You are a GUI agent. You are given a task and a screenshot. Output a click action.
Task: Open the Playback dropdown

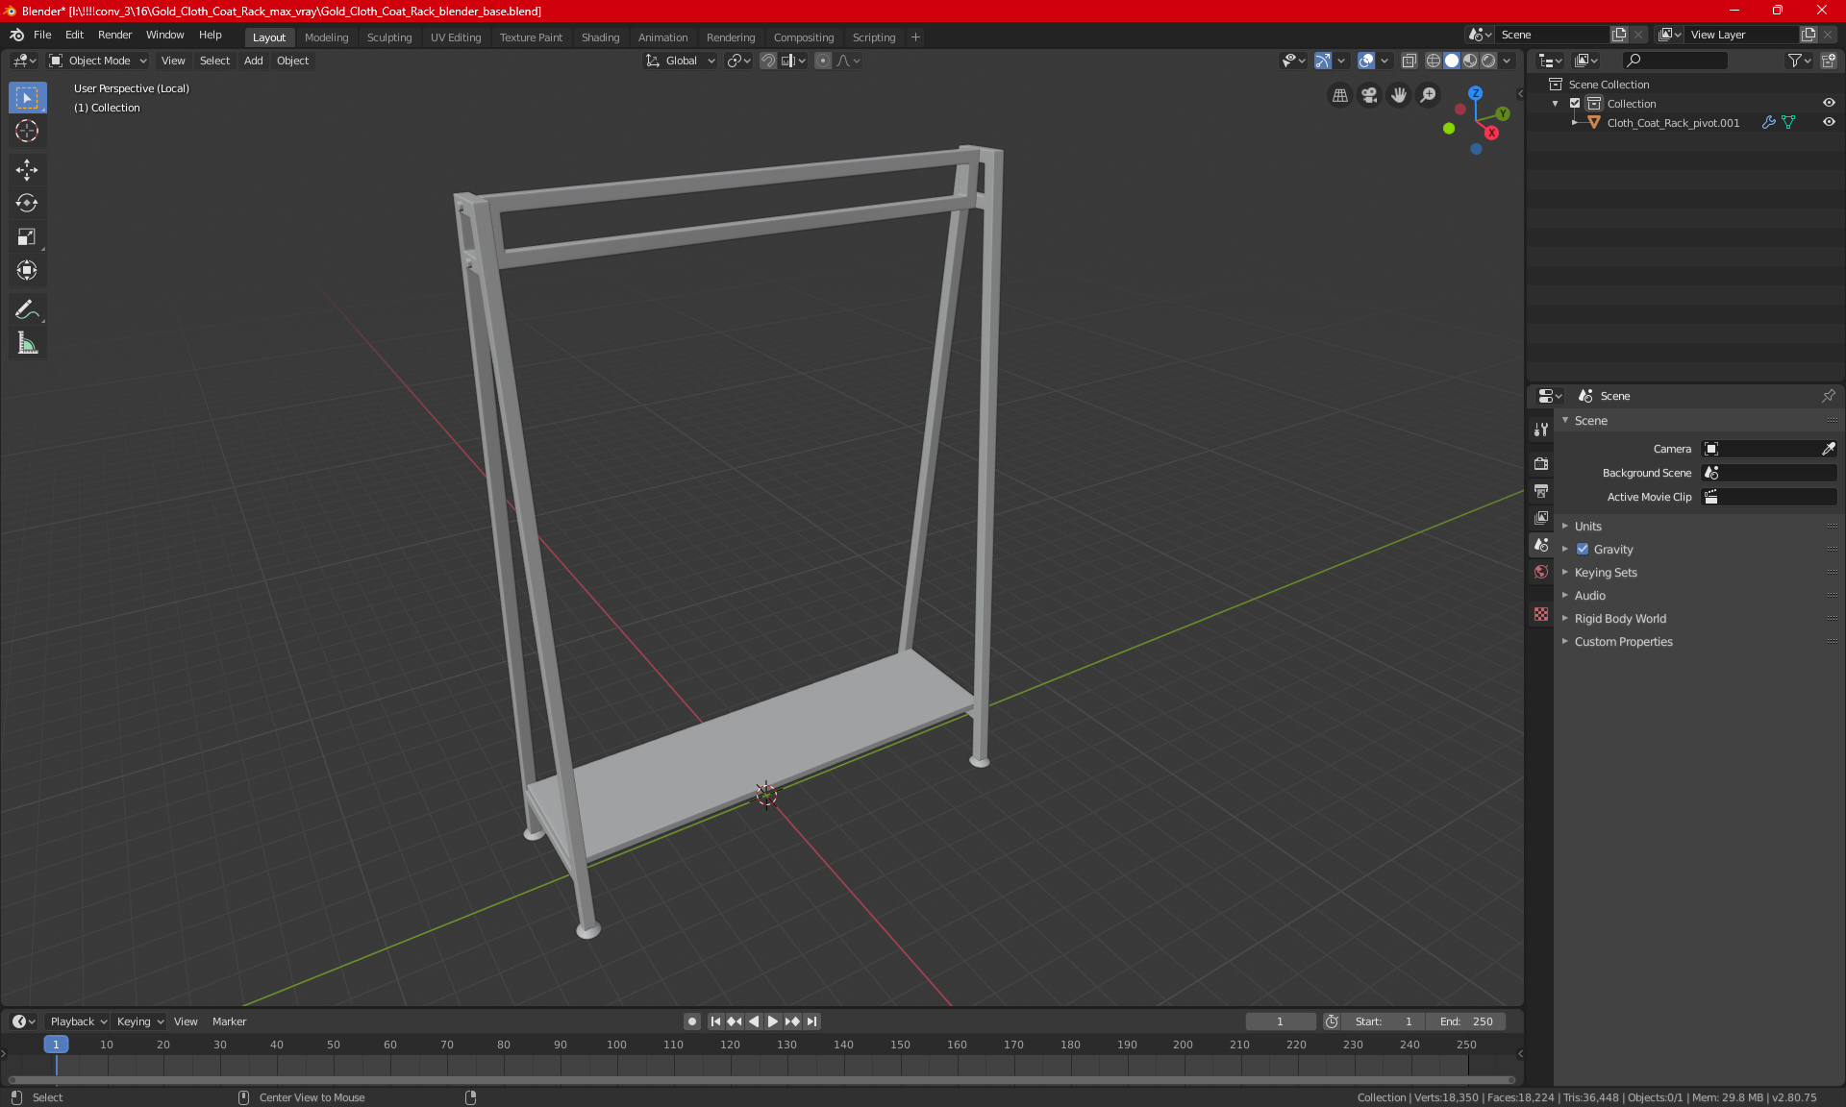(x=78, y=1021)
